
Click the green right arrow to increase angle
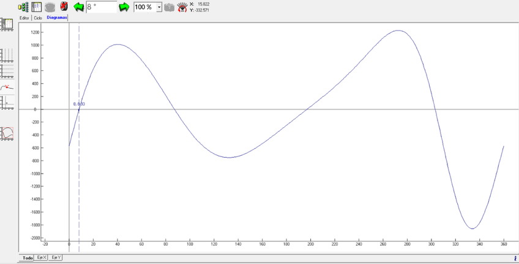coord(124,7)
